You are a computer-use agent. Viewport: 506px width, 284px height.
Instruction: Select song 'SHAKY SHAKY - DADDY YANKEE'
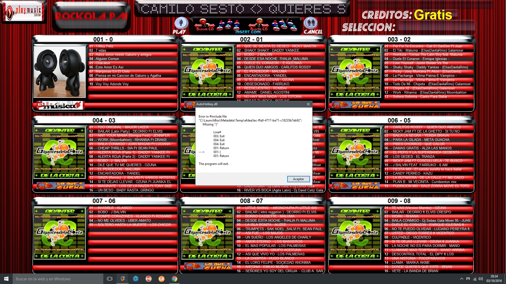280,50
